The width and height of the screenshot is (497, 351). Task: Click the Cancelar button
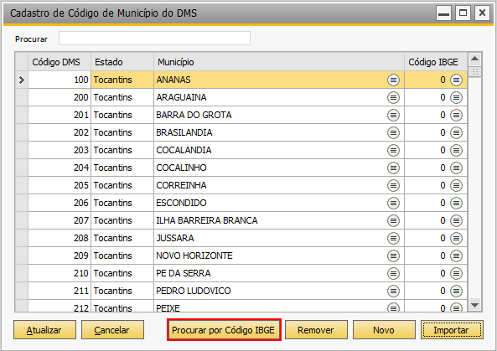112,330
